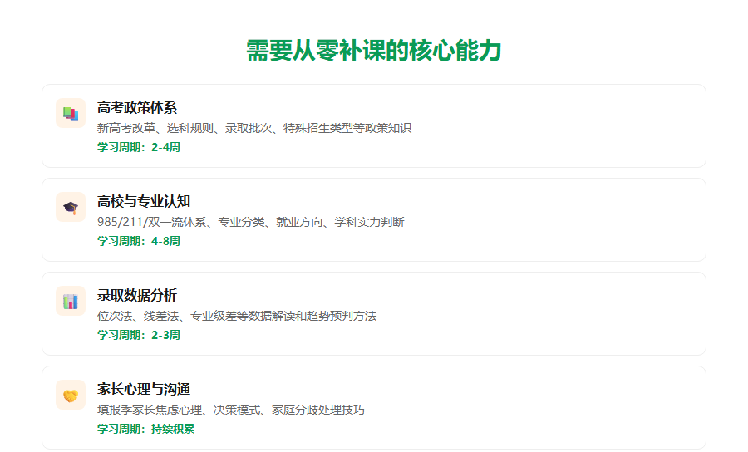This screenshot has height=452, width=748.
Task: Click the text 学习周期：2-3周
Action: [x=139, y=335]
